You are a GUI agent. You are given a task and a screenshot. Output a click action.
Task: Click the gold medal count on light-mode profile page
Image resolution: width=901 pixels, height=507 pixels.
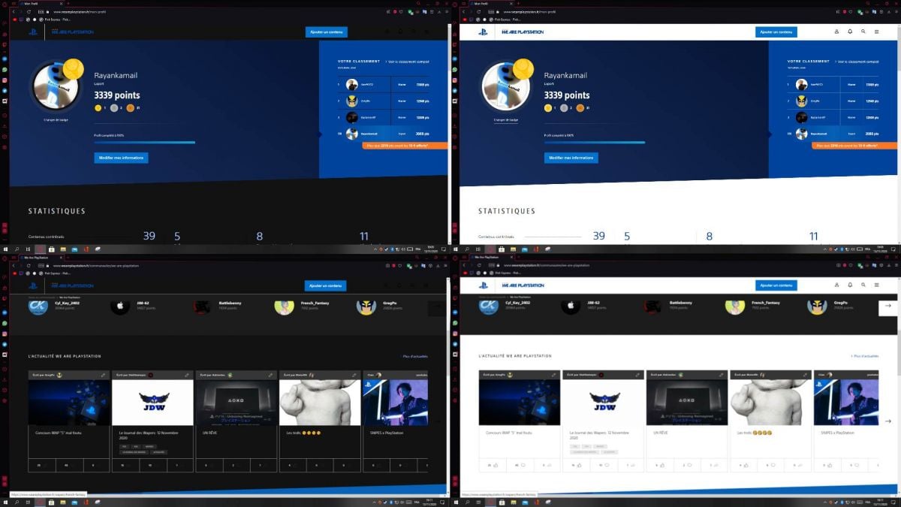pyautogui.click(x=551, y=108)
